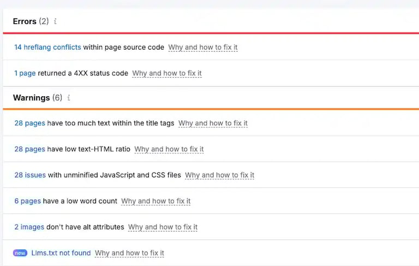Screen dimensions: 419x266
Task: Click text 'don't have alt attributes'
Action: (x=85, y=227)
